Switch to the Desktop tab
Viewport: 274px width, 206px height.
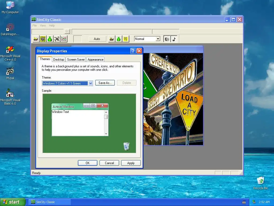point(59,60)
